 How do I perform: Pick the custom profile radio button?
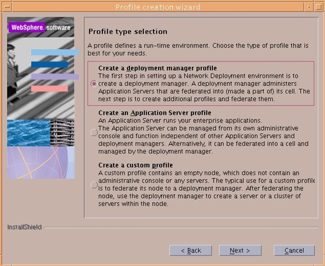[94, 185]
